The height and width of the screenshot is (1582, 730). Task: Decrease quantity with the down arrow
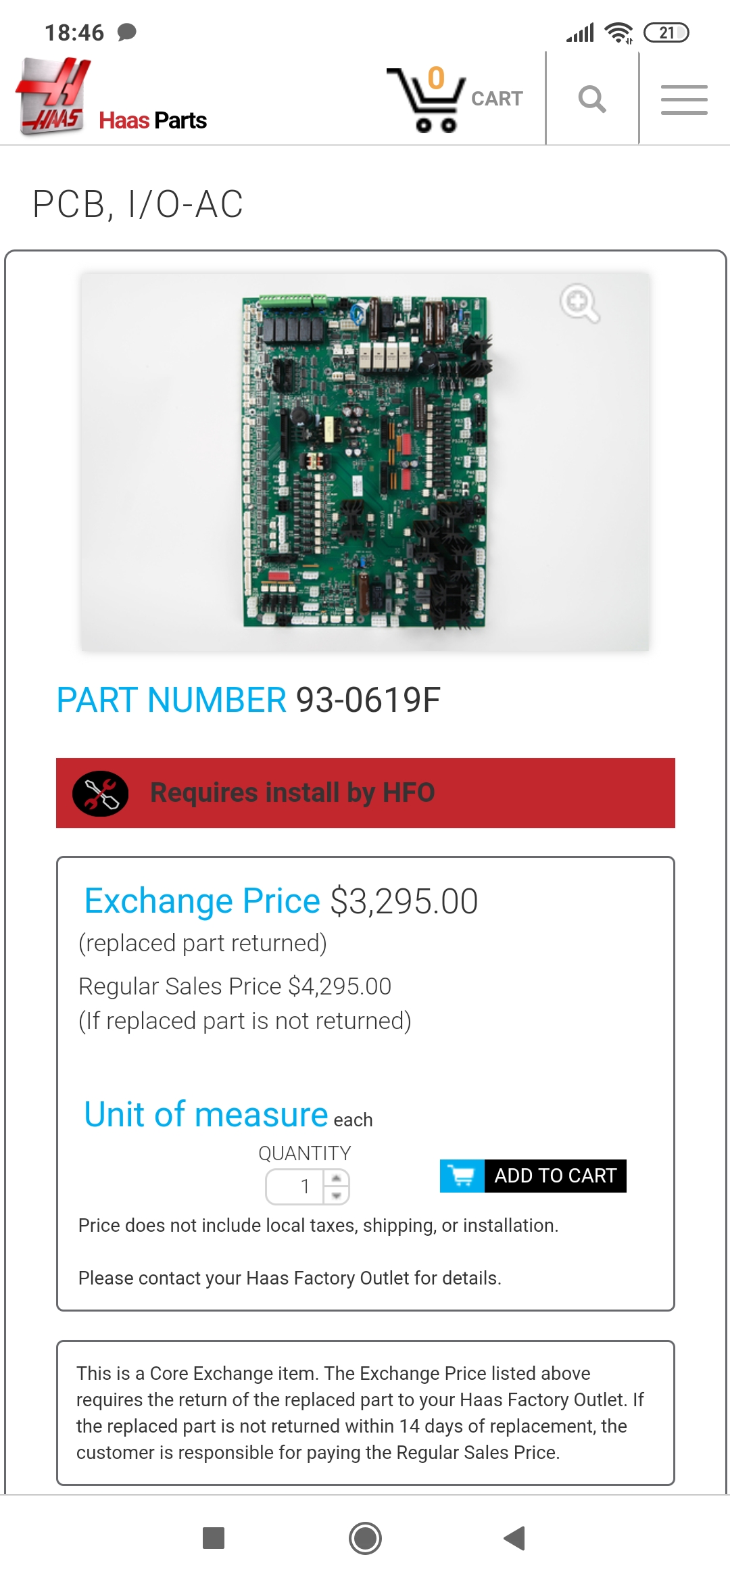(x=337, y=1195)
